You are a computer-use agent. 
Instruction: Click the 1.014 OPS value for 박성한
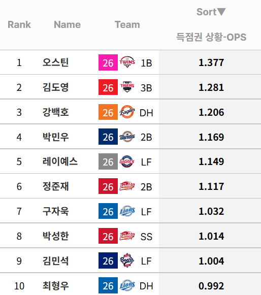(x=211, y=236)
